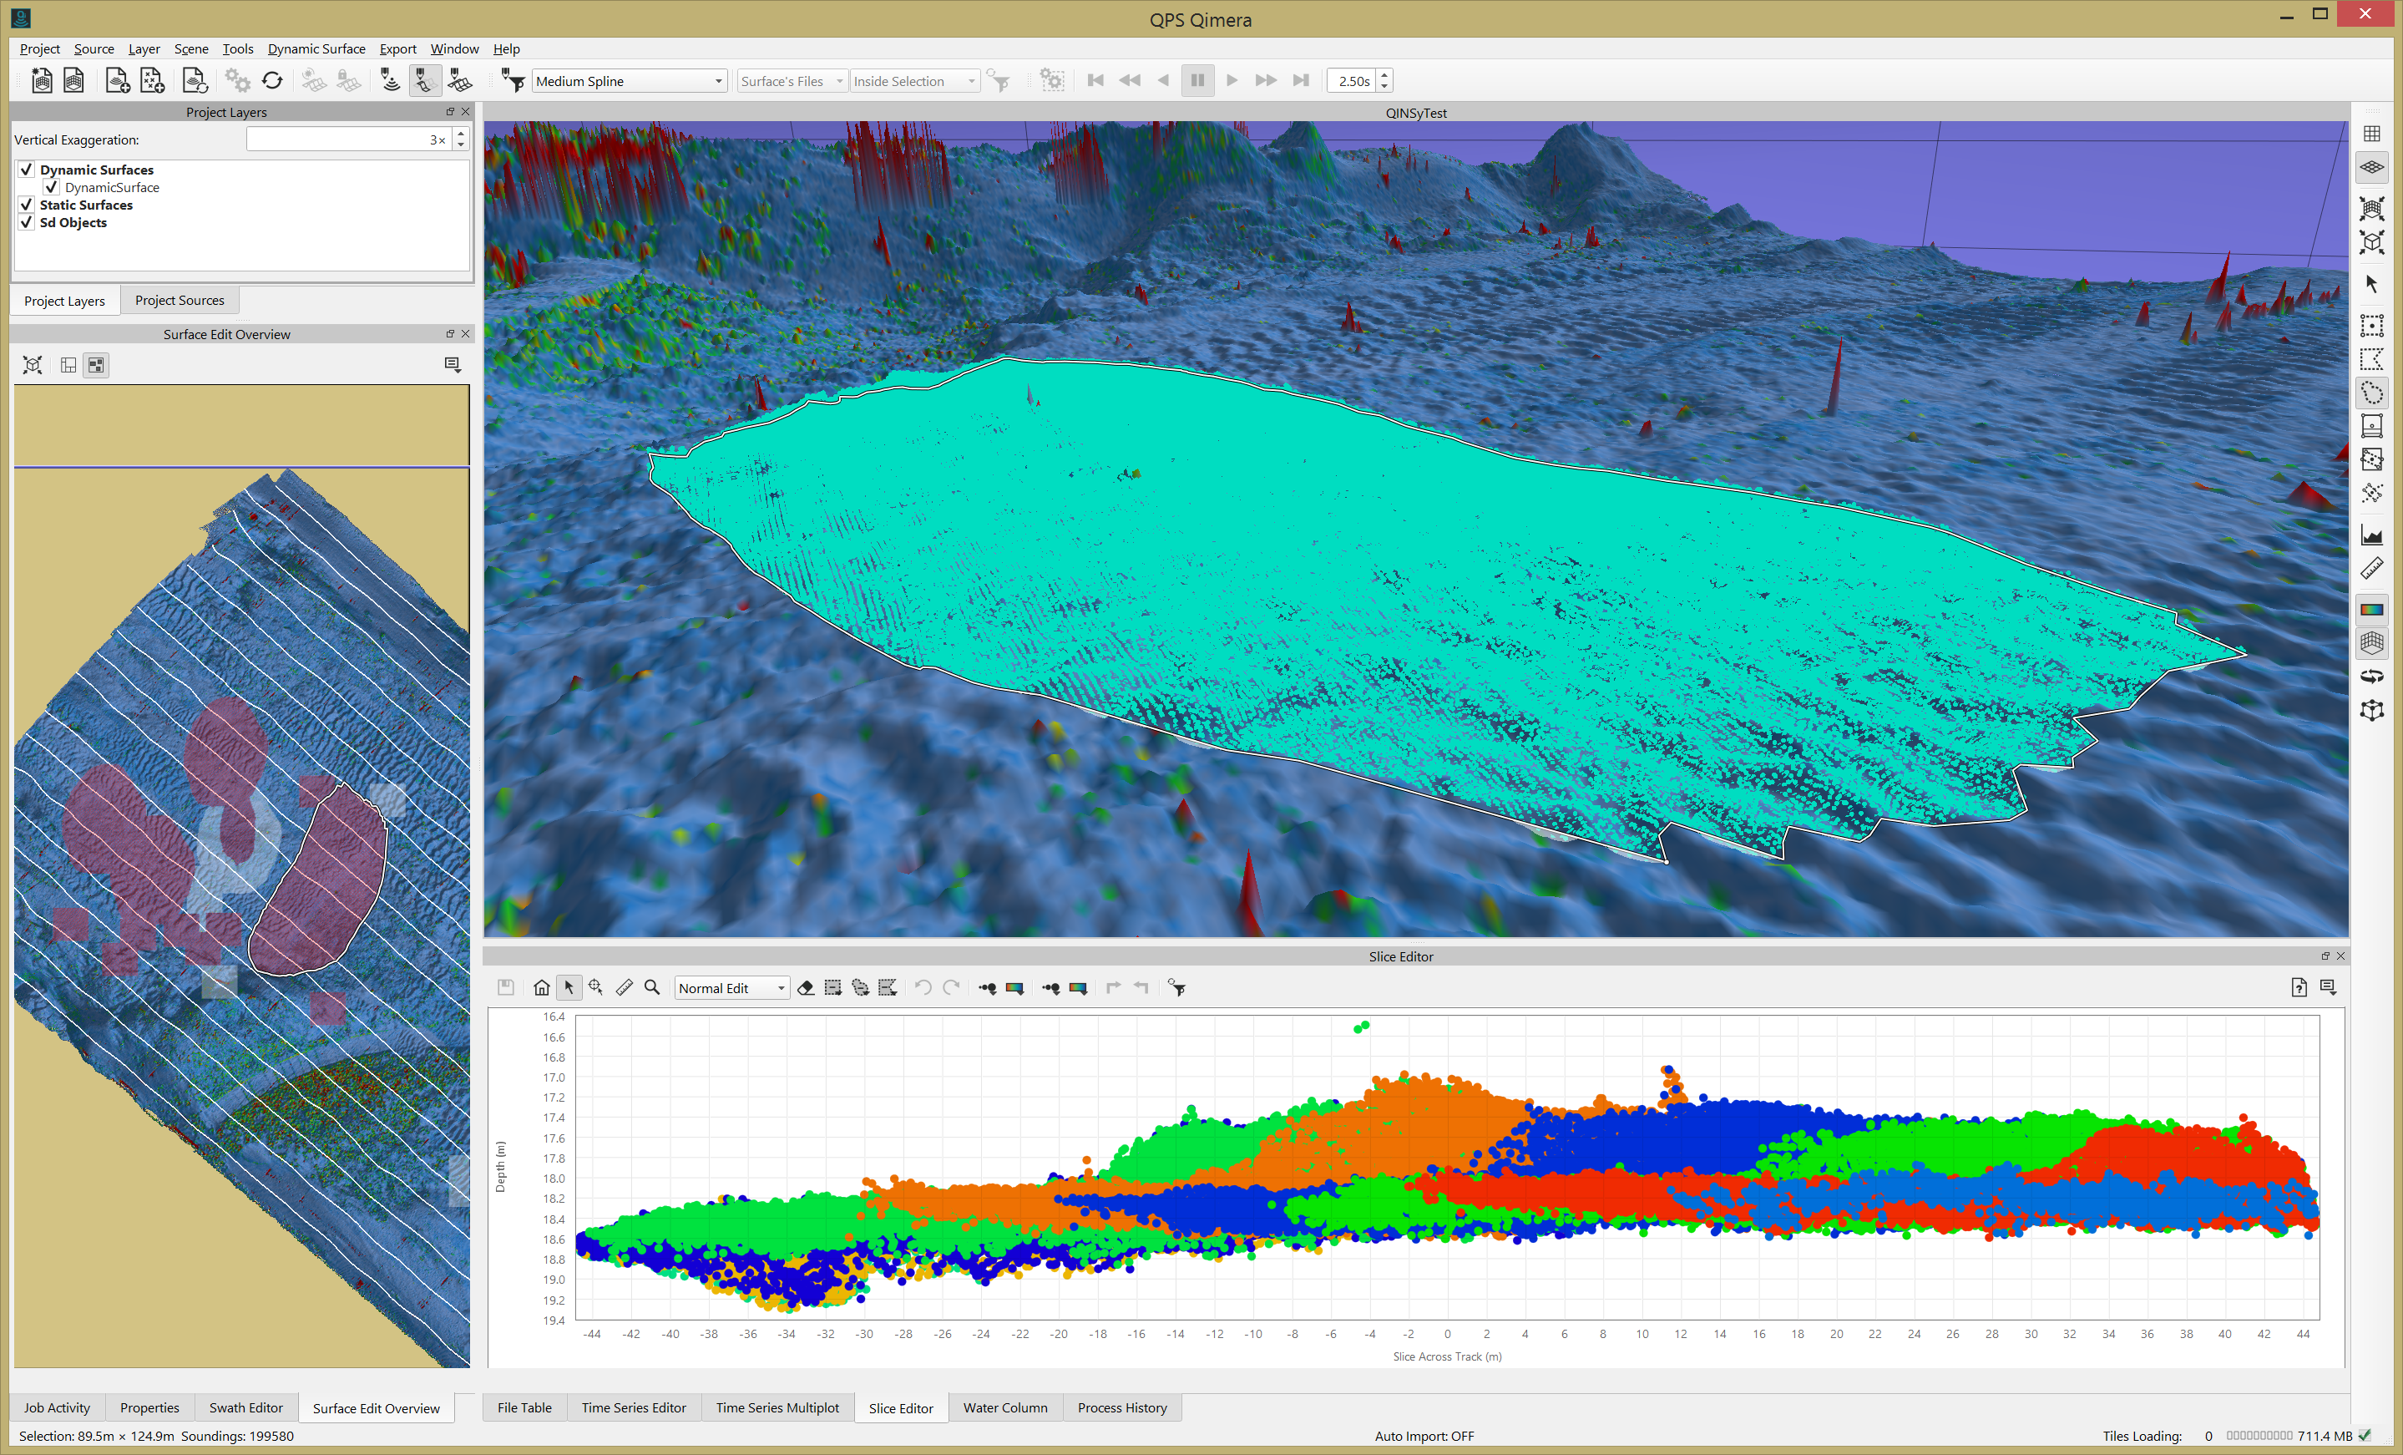Click the 2.50s playback interval field
The height and width of the screenshot is (1455, 2403).
[1353, 81]
